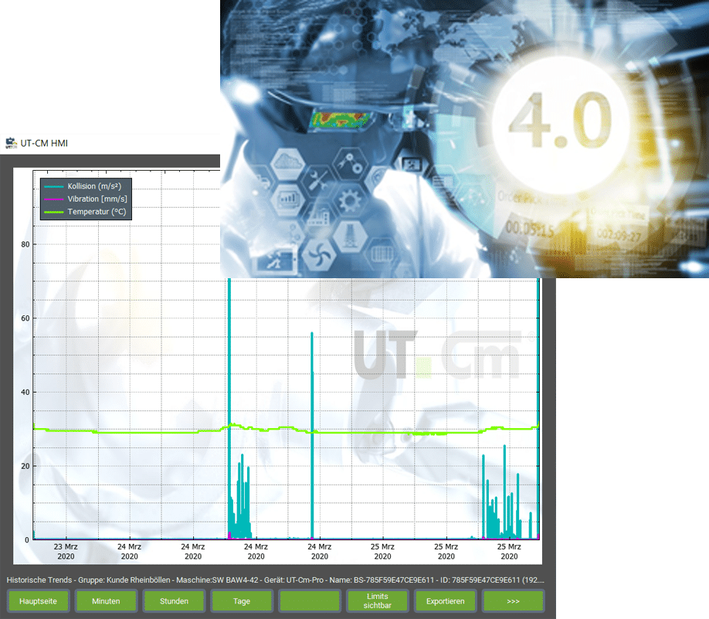Switch trend view to Stunden

click(174, 600)
